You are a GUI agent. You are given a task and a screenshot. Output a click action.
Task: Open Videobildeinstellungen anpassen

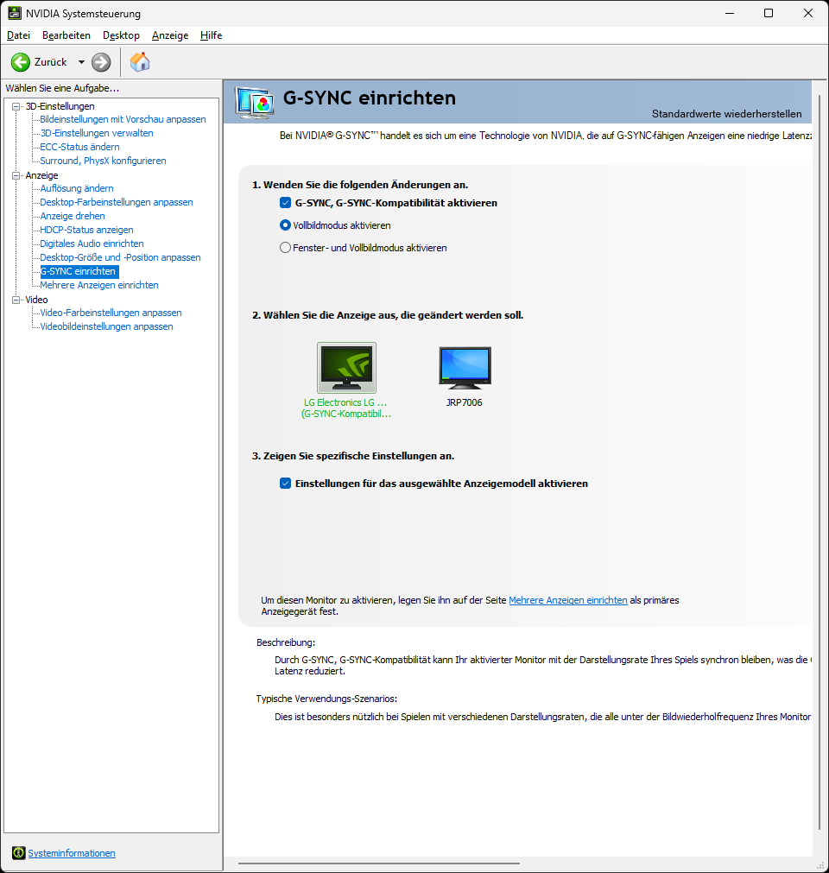pos(106,326)
